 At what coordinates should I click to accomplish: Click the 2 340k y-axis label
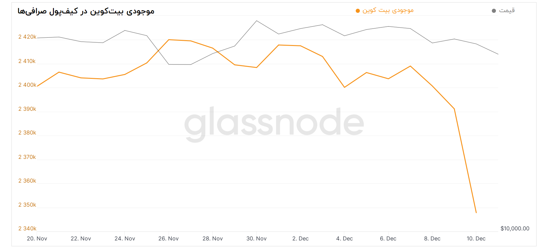click(27, 229)
